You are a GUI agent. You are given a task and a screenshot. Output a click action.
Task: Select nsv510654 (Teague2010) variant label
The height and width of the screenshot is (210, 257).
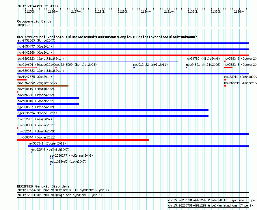point(36,65)
